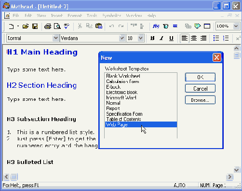Save the worksheet with floppy icon
Viewport: 242px width, 191px height.
point(35,26)
